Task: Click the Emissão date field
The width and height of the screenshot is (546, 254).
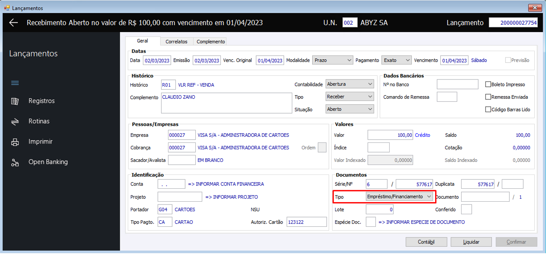Action: pyautogui.click(x=207, y=60)
